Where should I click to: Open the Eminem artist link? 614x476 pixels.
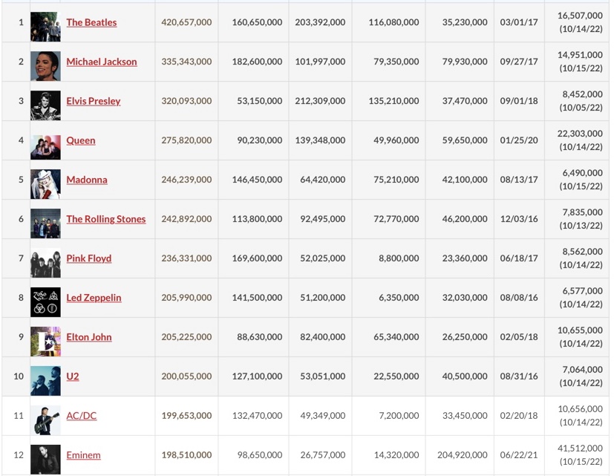pos(83,454)
